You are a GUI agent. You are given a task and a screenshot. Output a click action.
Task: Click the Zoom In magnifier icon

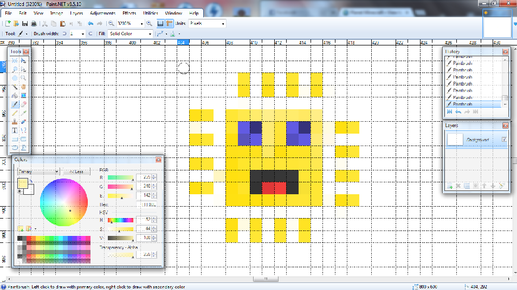[x=150, y=23]
